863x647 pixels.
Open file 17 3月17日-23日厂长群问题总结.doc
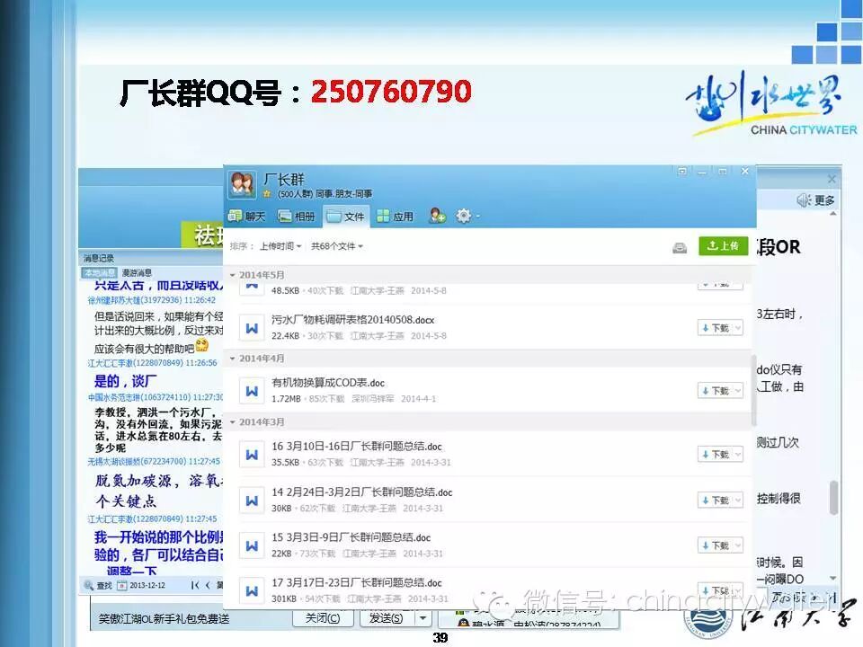point(357,582)
